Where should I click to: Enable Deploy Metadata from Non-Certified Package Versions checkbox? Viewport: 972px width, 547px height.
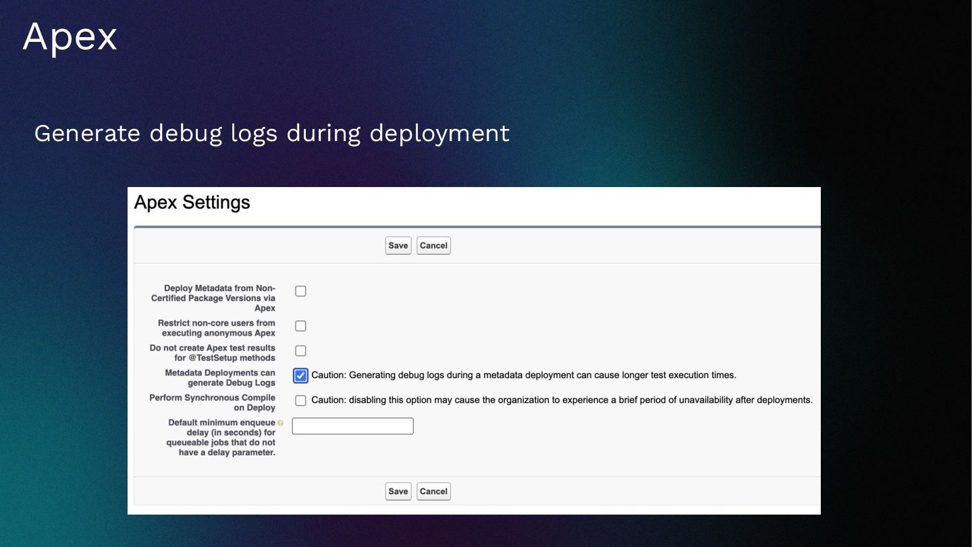click(x=301, y=291)
